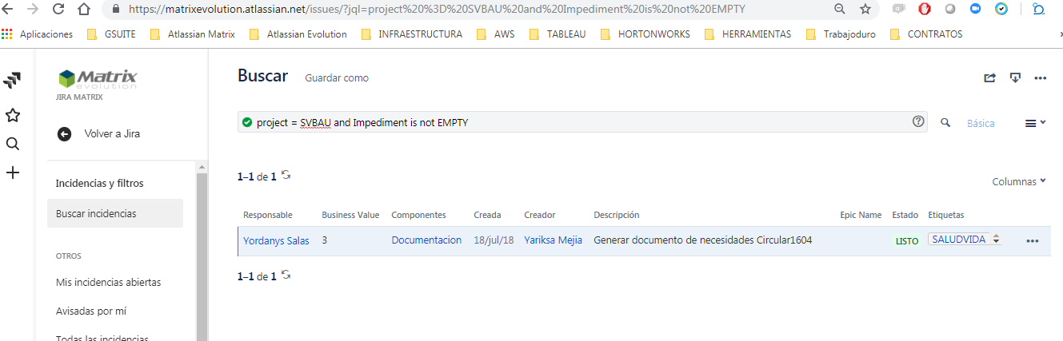Open JQL syntax help question mark

click(x=918, y=122)
